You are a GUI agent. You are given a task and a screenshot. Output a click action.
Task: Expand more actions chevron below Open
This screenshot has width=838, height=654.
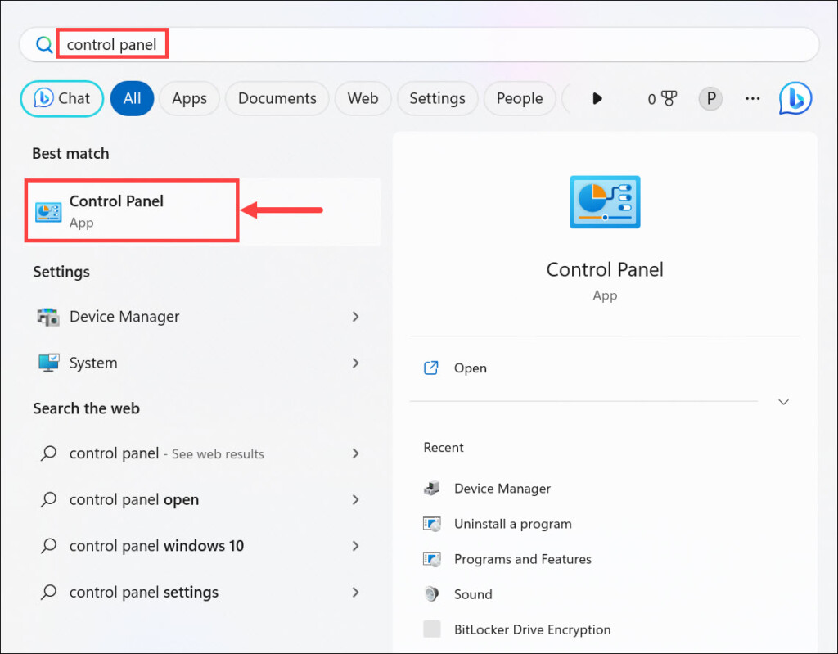tap(783, 402)
